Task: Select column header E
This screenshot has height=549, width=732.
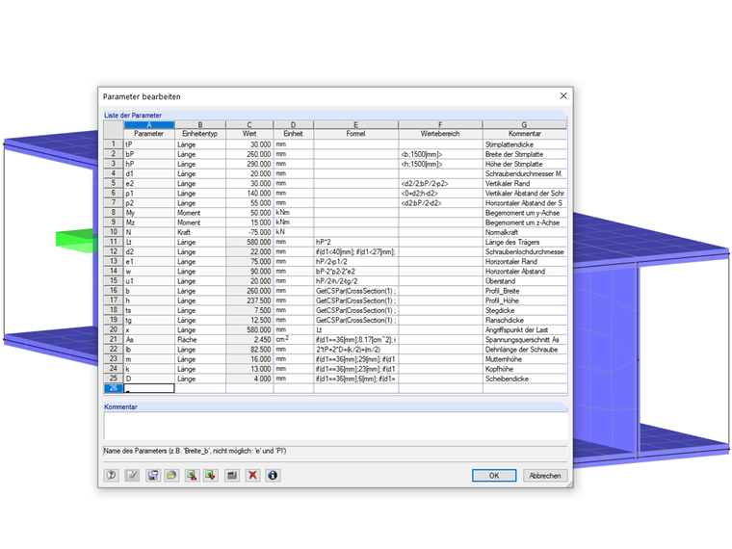Action: 356,124
